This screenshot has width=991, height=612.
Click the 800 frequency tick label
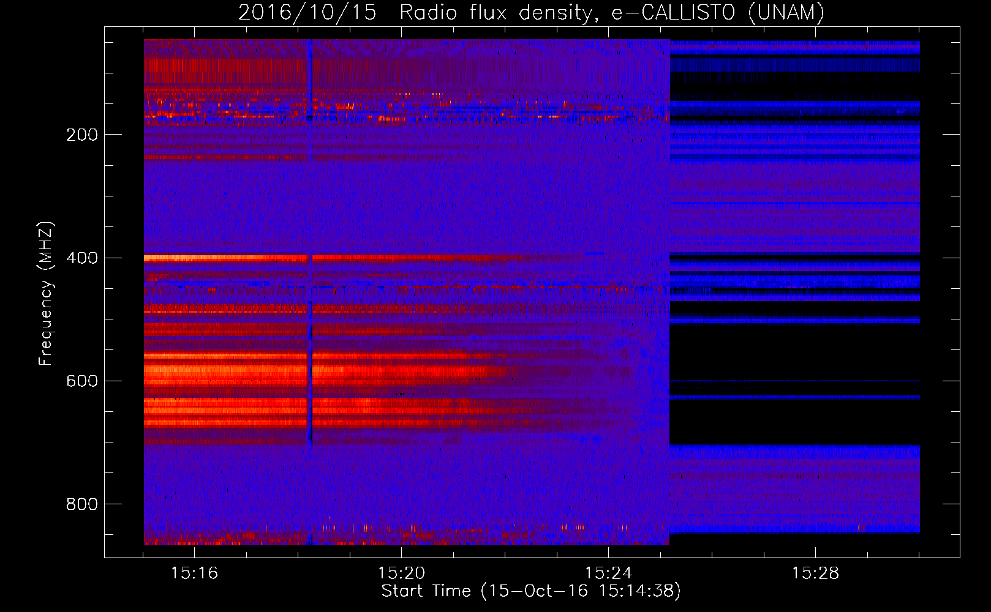point(82,504)
